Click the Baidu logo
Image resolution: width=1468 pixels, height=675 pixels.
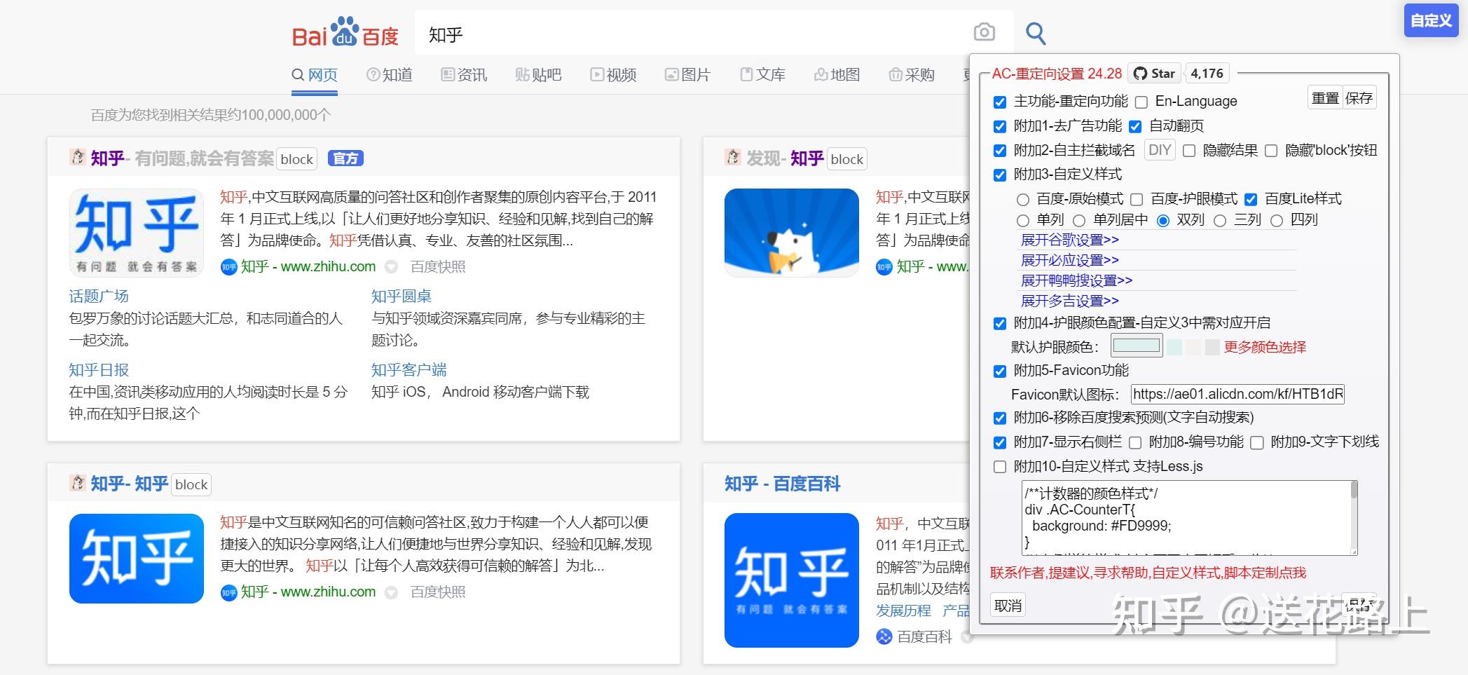pyautogui.click(x=345, y=33)
